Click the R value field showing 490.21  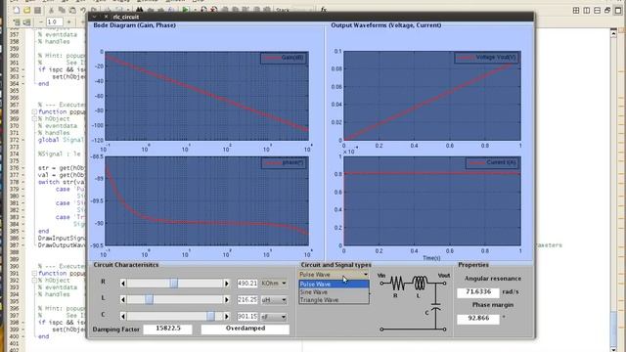tap(247, 283)
